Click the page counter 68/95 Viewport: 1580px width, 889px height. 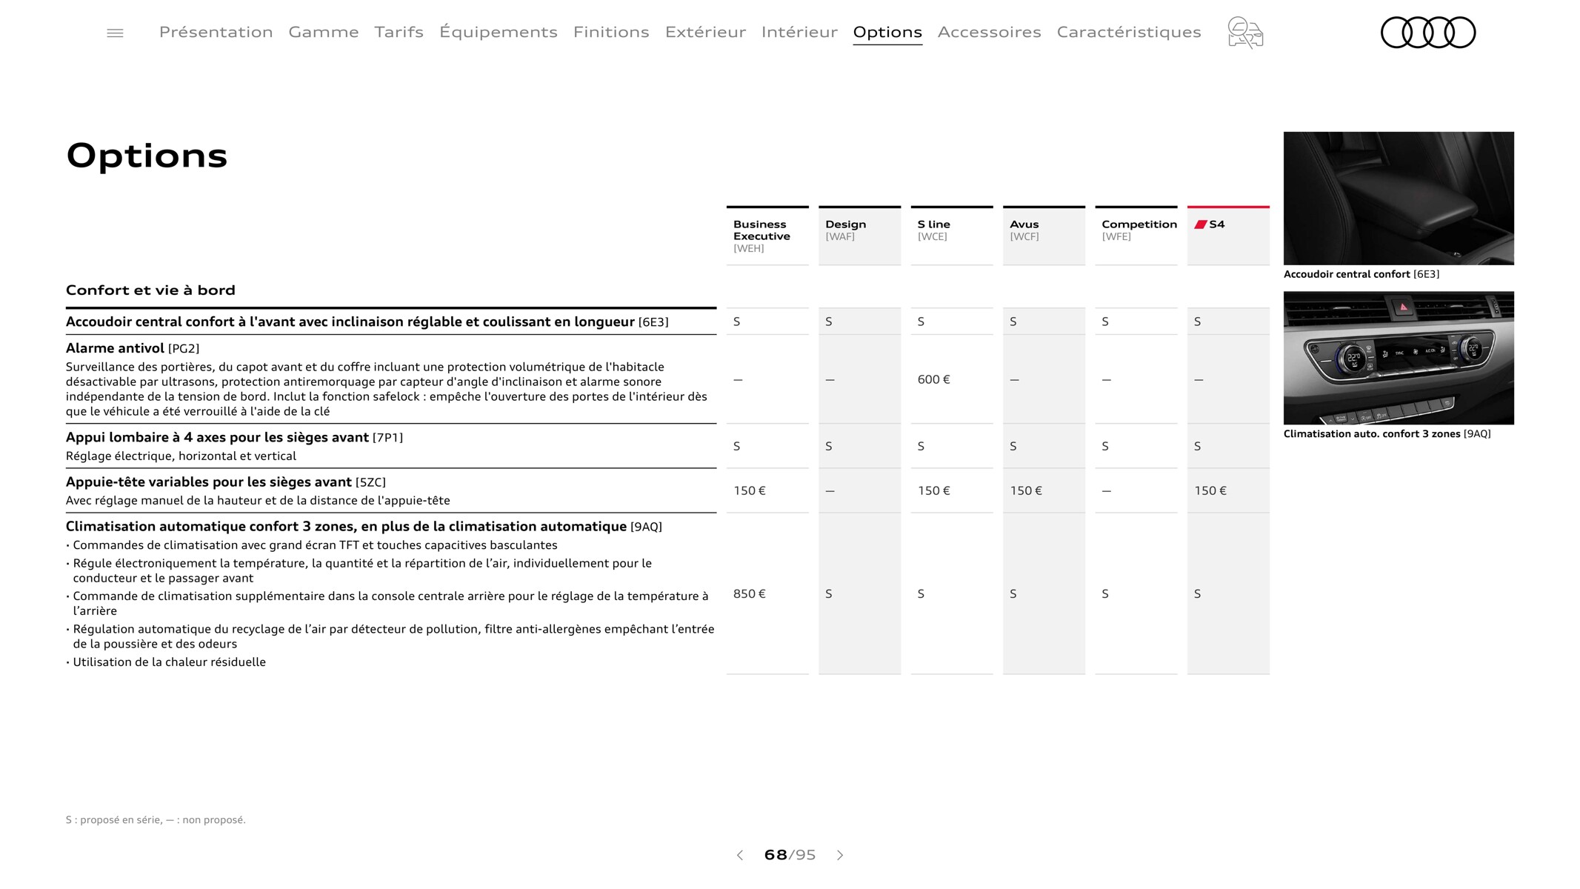(x=790, y=855)
